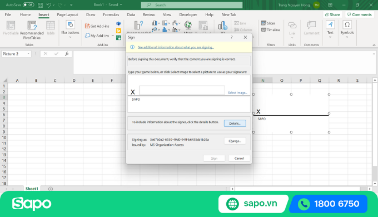Select the Sheet1 worksheet tab
Viewport: 378px width, 217px height.
pos(32,189)
